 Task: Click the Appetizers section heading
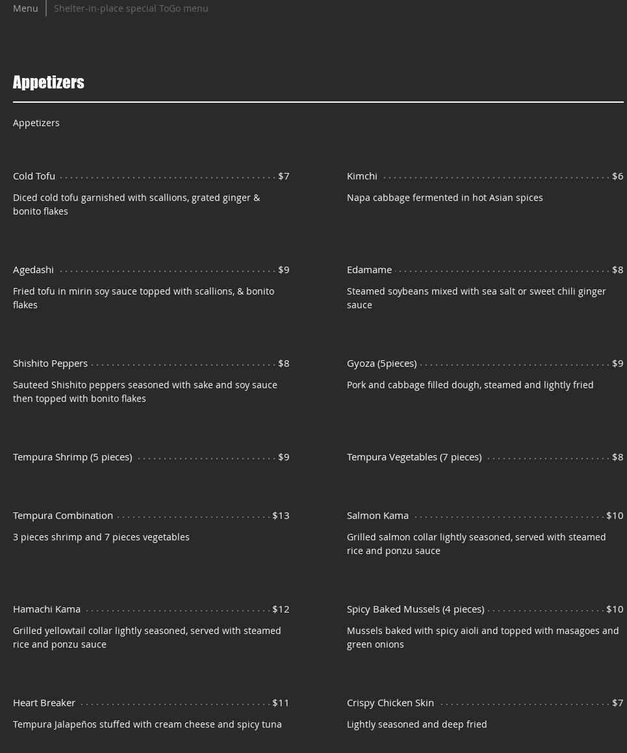49,82
